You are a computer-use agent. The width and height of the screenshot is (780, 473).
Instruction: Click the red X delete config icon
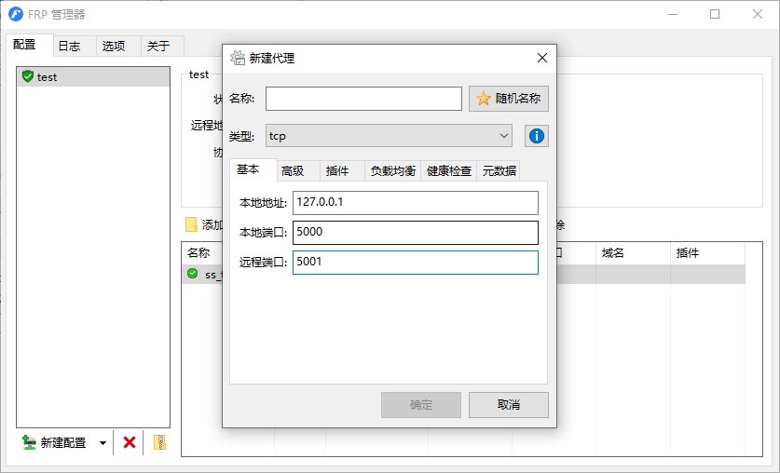(130, 442)
